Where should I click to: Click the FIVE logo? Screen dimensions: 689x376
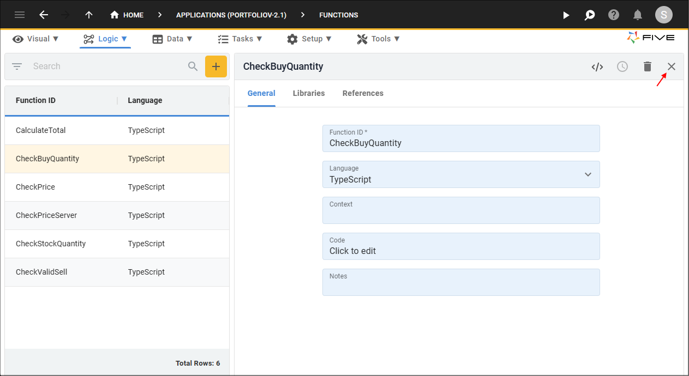(651, 38)
